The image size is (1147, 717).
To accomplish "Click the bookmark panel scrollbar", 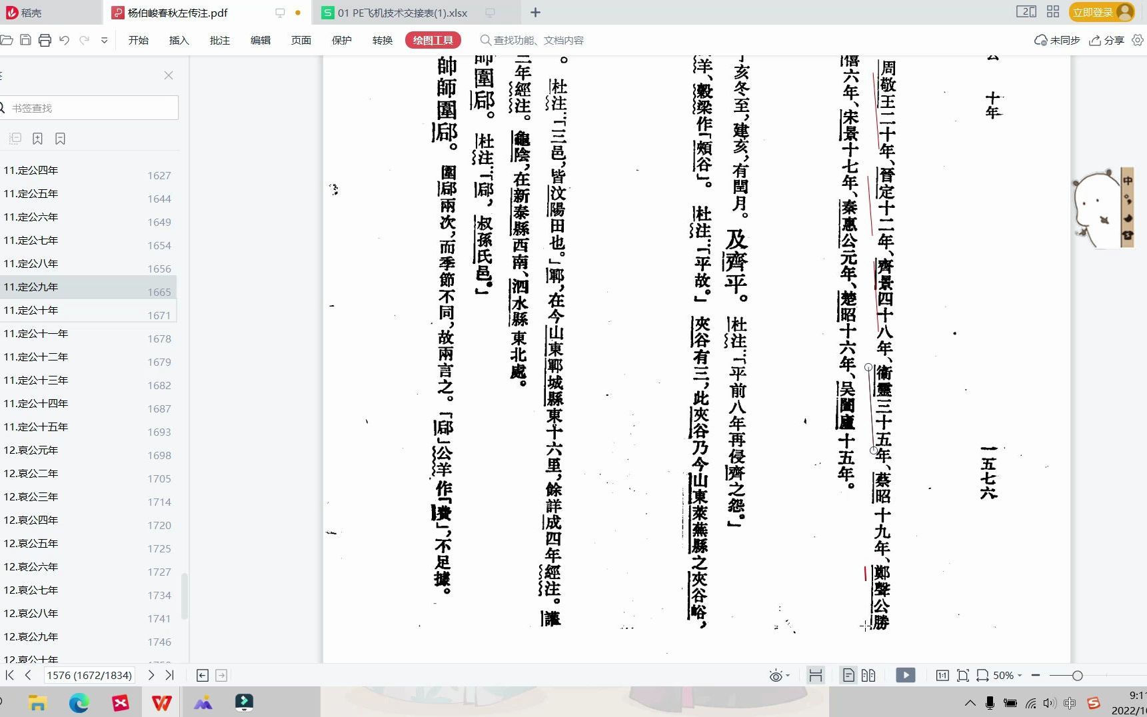I will click(184, 596).
